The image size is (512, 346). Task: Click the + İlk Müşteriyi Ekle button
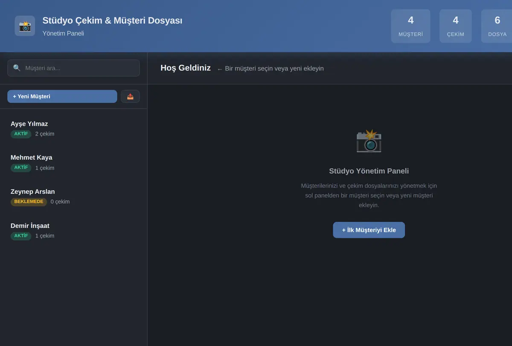[x=369, y=230]
